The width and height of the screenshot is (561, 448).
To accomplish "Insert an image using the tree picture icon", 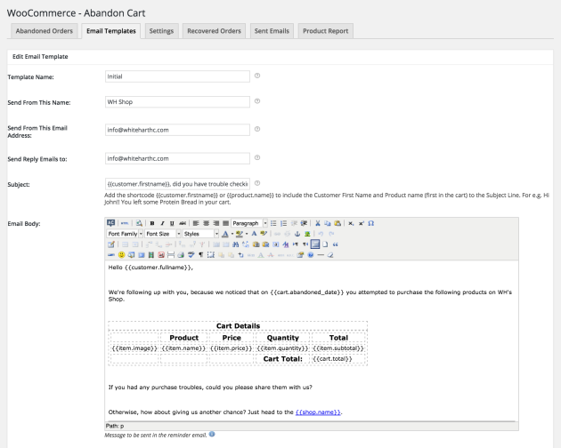I will tap(307, 234).
